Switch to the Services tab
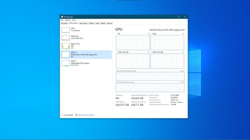250x140 pixels. pyautogui.click(x=109, y=23)
